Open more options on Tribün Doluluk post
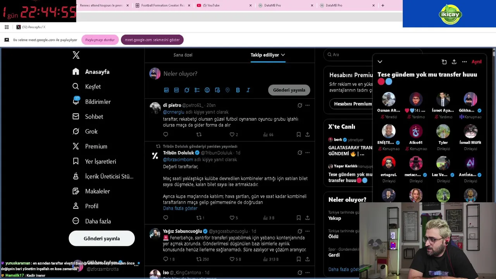Image resolution: width=496 pixels, height=279 pixels. (307, 153)
